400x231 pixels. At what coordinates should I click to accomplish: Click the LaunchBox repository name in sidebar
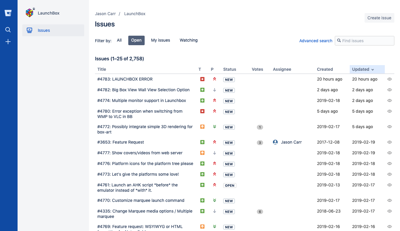point(49,13)
